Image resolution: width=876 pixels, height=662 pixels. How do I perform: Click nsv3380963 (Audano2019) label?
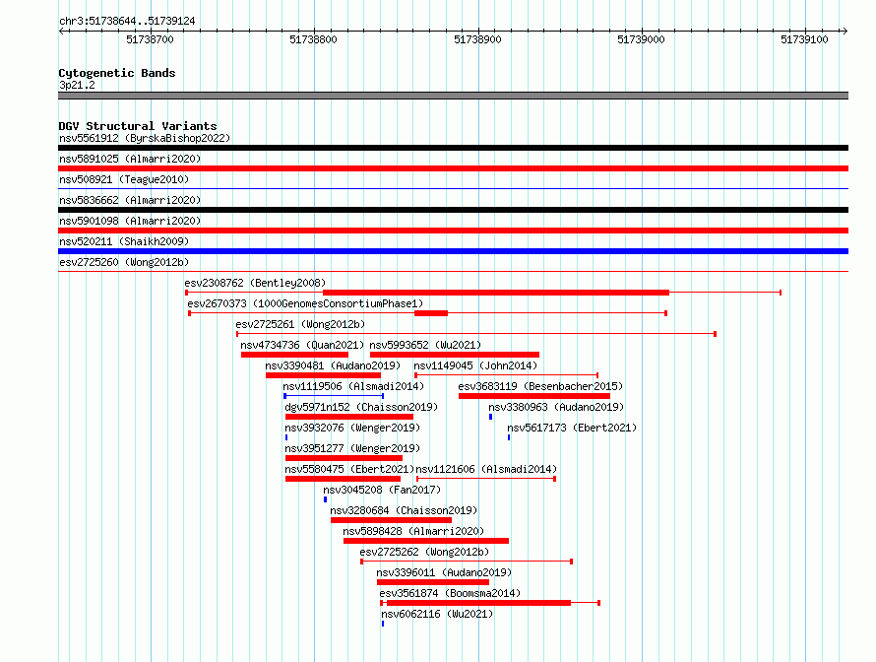point(556,407)
